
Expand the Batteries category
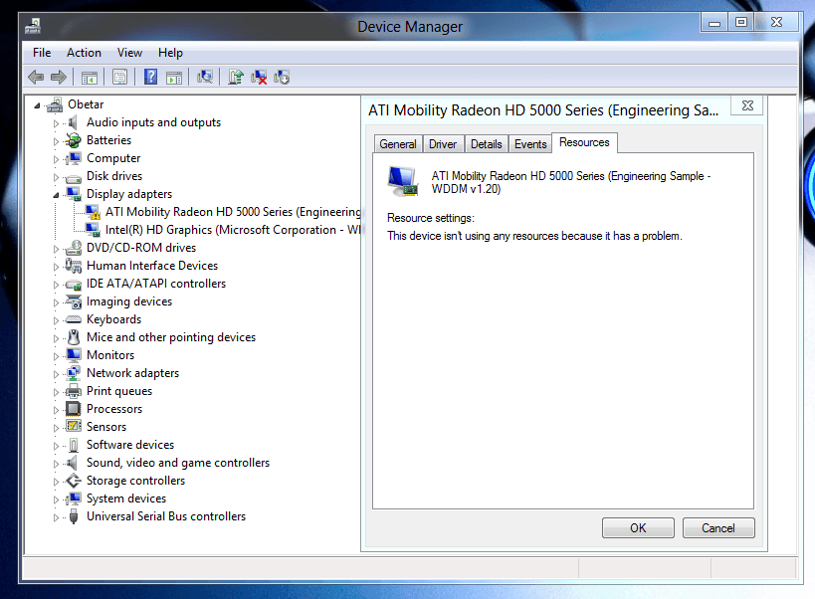point(56,141)
